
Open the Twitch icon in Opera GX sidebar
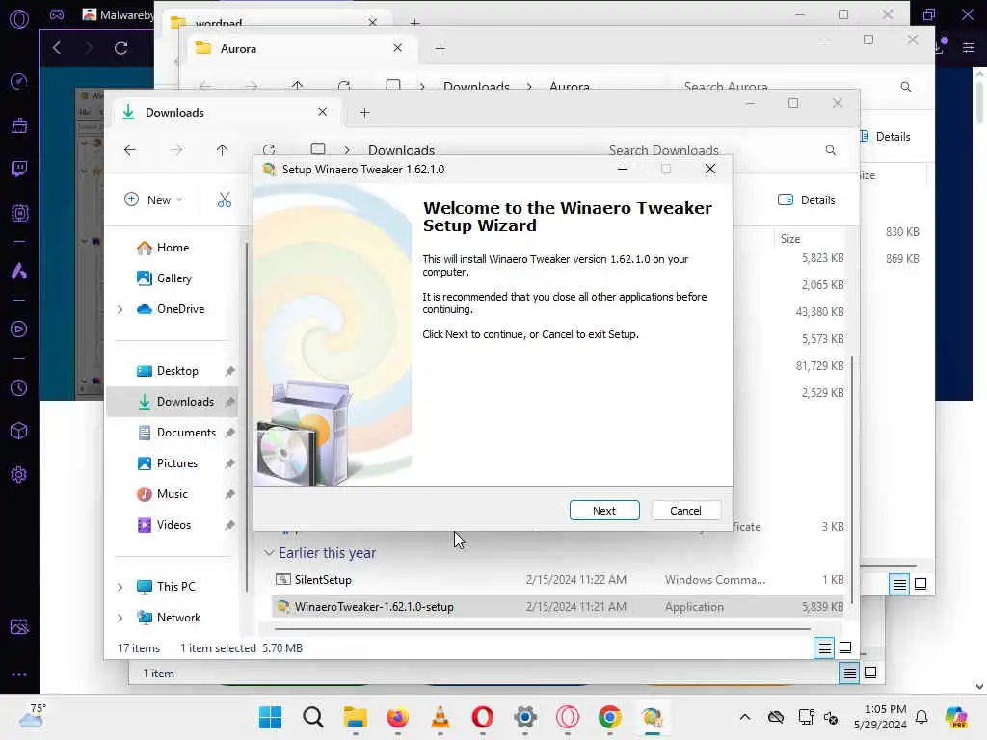[x=19, y=168]
